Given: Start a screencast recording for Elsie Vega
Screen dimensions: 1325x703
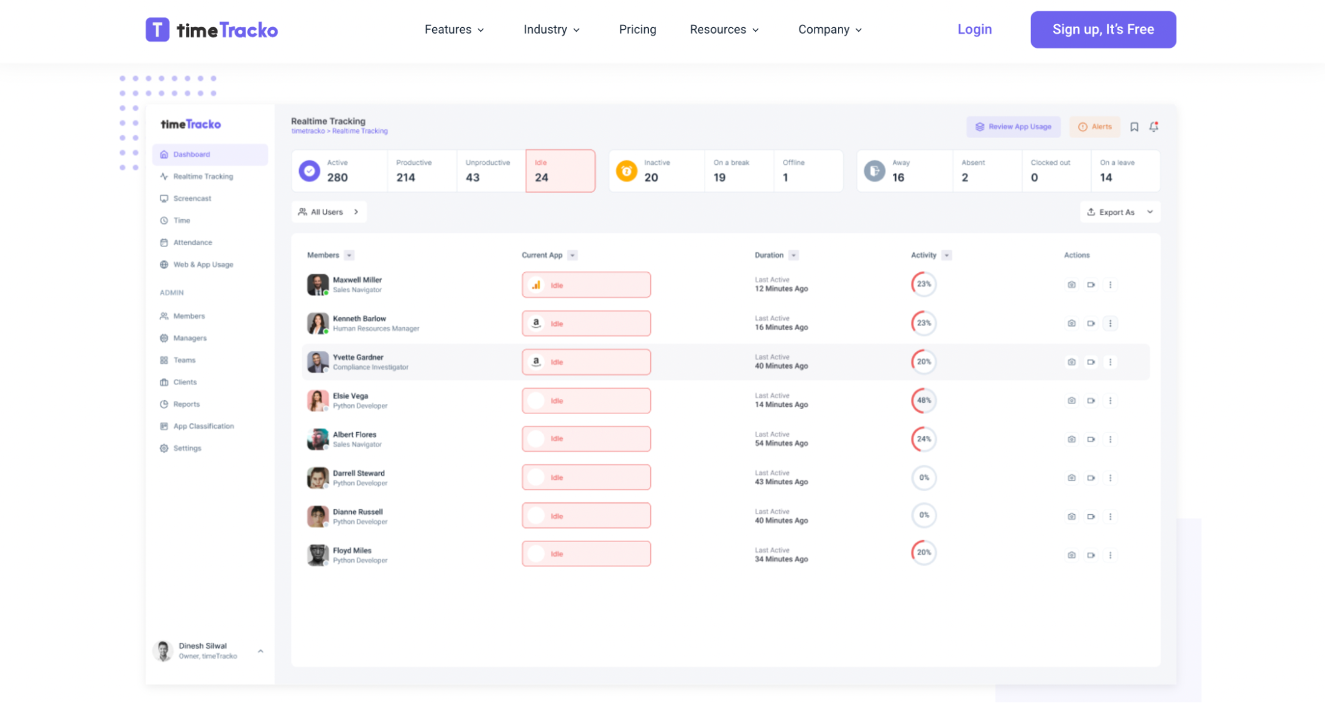Looking at the screenshot, I should 1092,400.
